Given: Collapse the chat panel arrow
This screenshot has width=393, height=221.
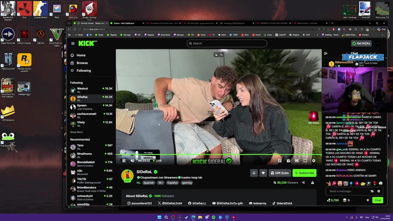Looking at the screenshot, I should tap(325, 53).
